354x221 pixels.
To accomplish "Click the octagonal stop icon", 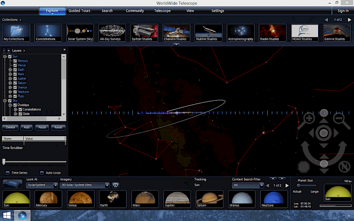I will (304, 167).
